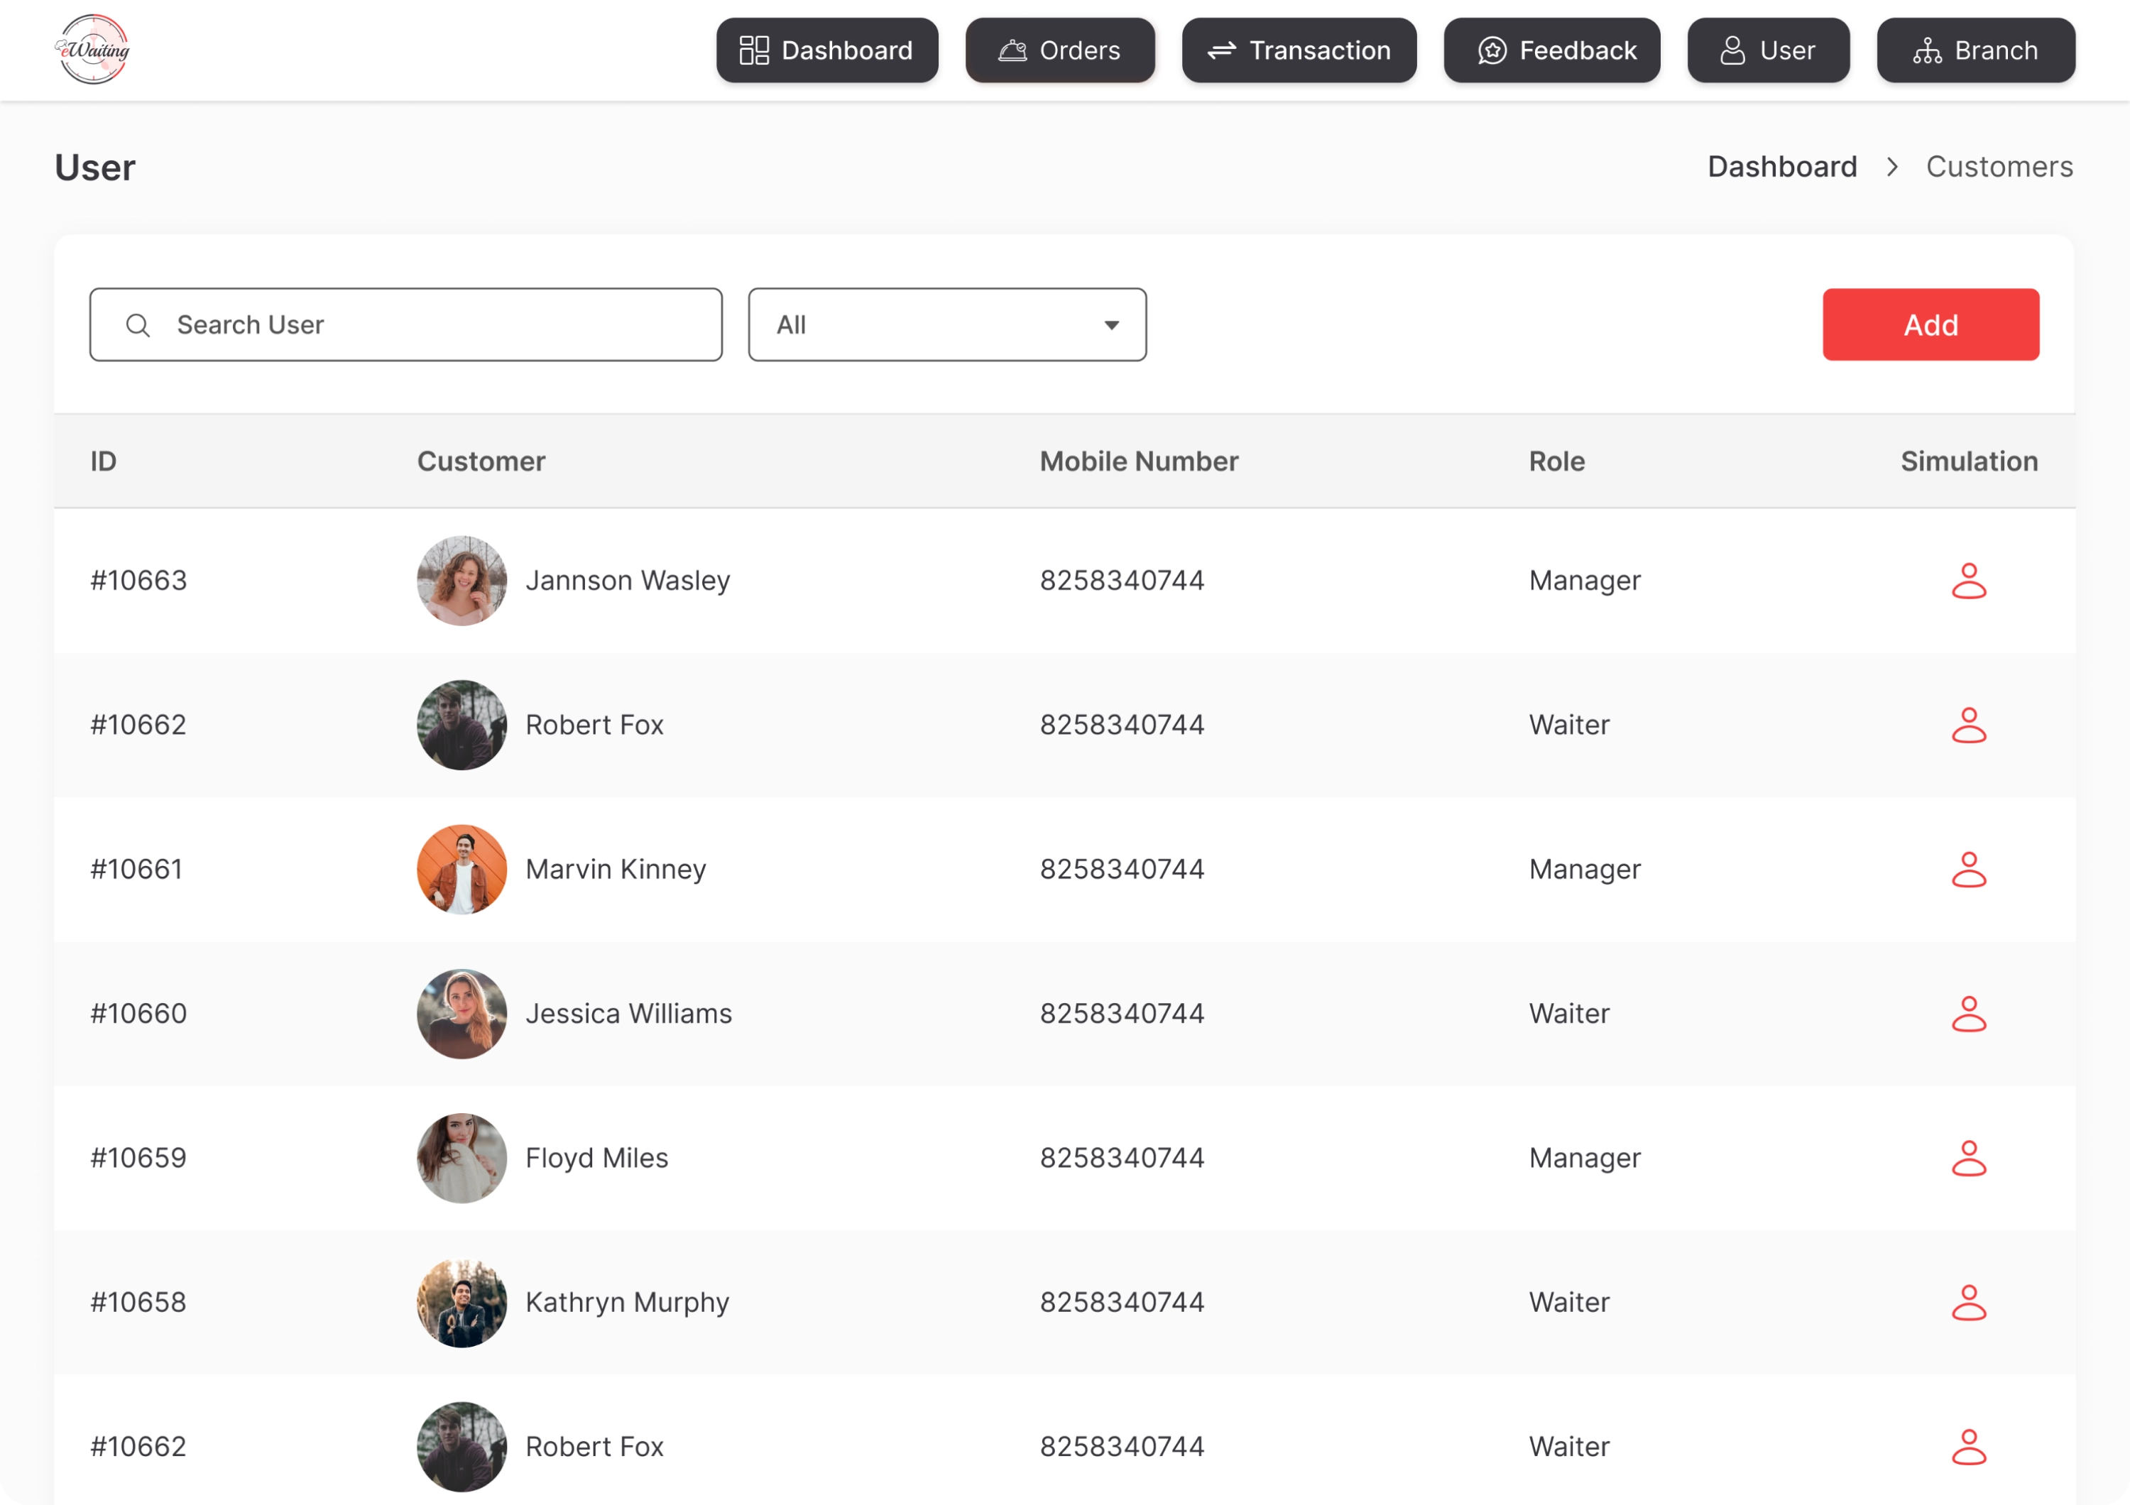This screenshot has height=1505, width=2130.
Task: Click simulation icon for #10662 Robert Fox
Action: click(1967, 725)
